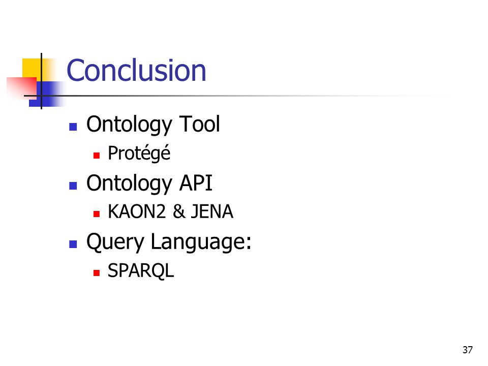The height and width of the screenshot is (366, 488).
Task: Select the Ontology API bullet text
Action: pyautogui.click(x=149, y=184)
